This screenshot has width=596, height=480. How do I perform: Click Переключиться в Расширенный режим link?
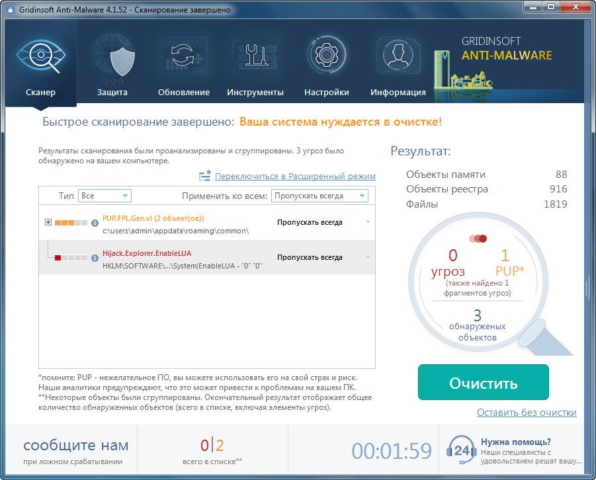(x=295, y=176)
